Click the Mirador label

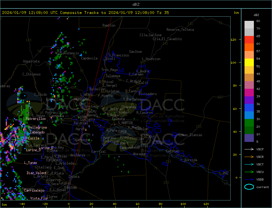(140, 154)
